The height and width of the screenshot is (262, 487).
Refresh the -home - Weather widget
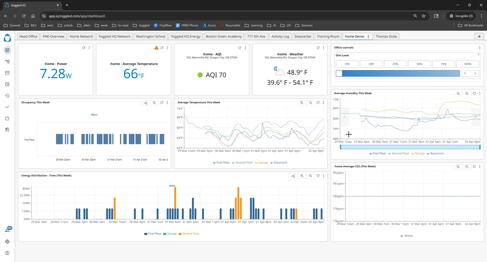318,48
